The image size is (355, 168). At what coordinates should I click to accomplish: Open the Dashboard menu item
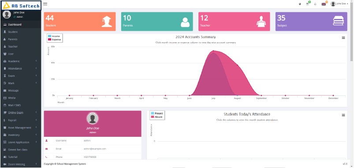[21, 25]
